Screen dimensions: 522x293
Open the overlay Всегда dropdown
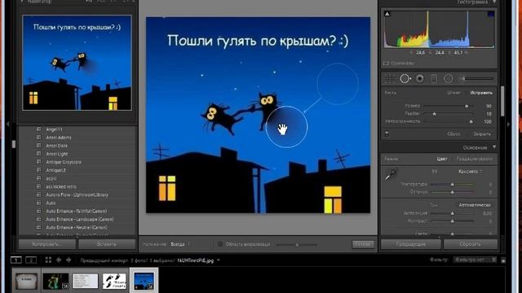click(x=180, y=244)
